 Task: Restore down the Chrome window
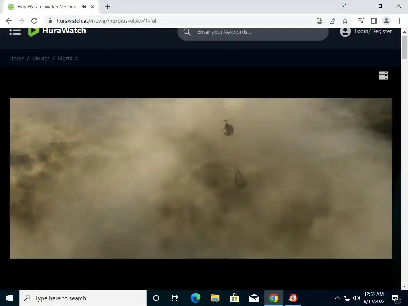pos(381,6)
